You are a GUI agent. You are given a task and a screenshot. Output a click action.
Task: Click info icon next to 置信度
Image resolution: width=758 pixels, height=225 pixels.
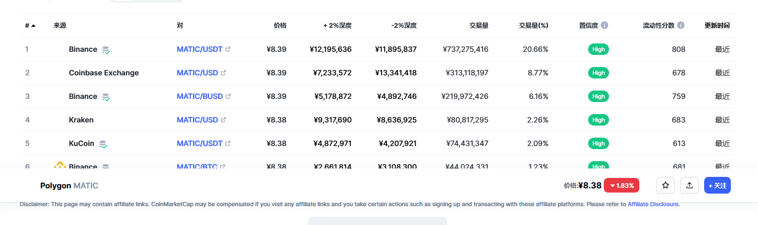point(604,25)
